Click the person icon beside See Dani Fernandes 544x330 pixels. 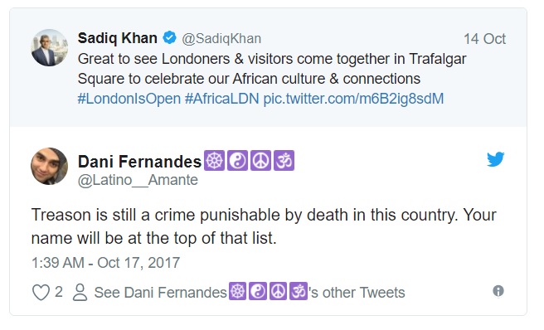[80, 292]
